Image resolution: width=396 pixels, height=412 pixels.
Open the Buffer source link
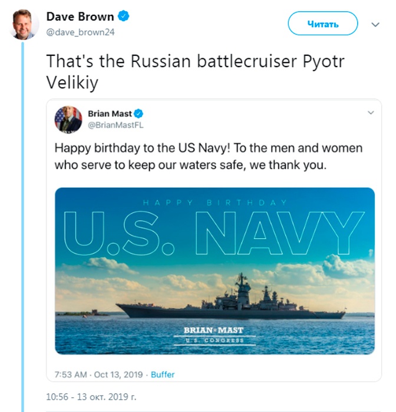coord(163,374)
